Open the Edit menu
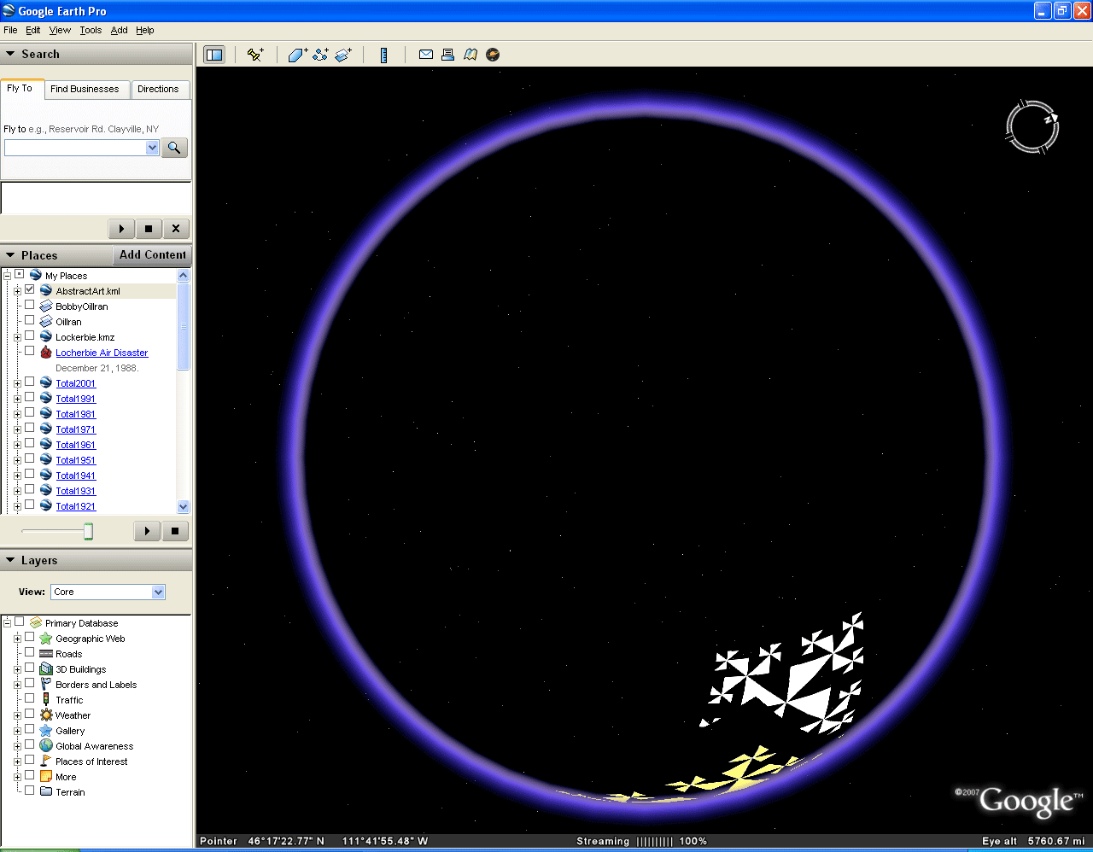 [33, 30]
